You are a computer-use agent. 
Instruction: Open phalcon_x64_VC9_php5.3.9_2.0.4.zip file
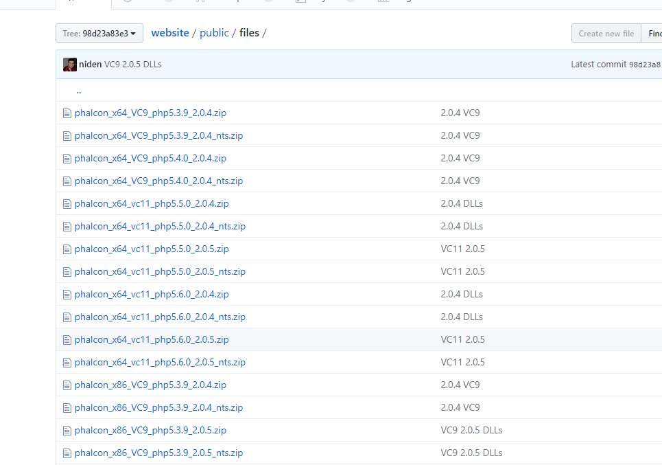[150, 113]
